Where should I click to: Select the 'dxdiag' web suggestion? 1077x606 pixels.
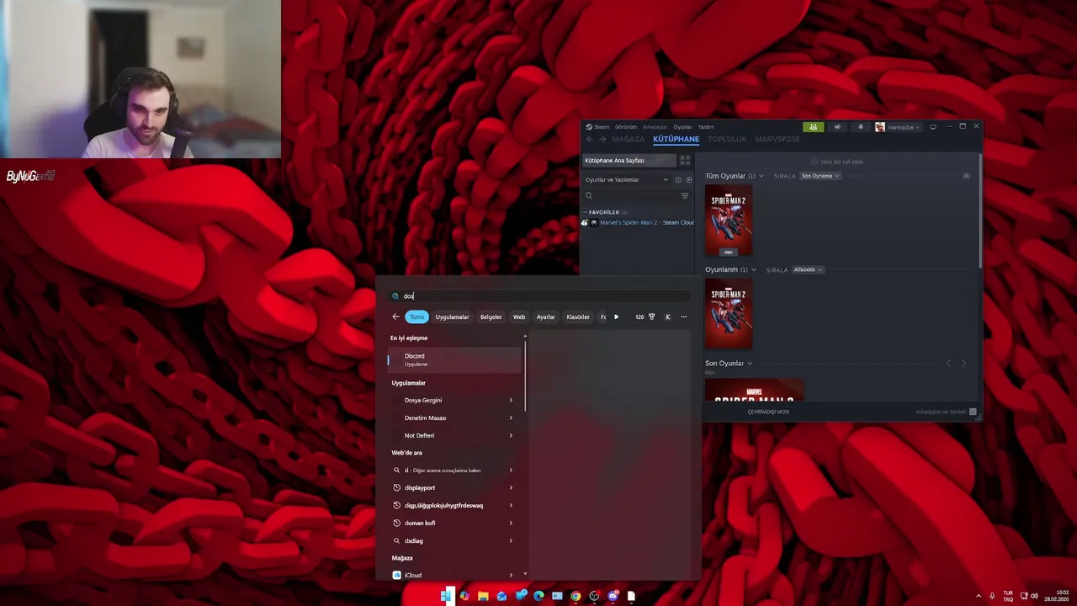point(454,541)
